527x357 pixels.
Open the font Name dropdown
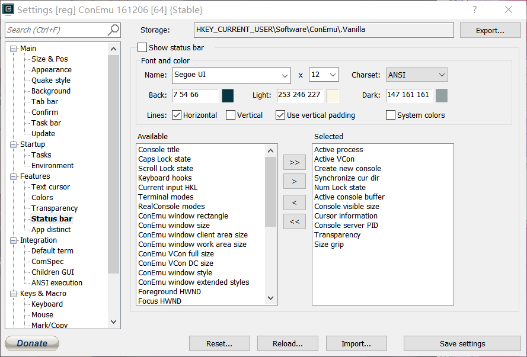[x=285, y=75]
